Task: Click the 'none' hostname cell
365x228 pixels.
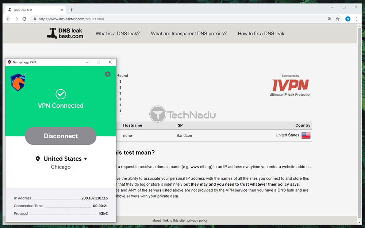Action: [x=127, y=136]
